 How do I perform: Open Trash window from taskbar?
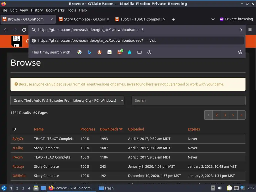(x=106, y=188)
